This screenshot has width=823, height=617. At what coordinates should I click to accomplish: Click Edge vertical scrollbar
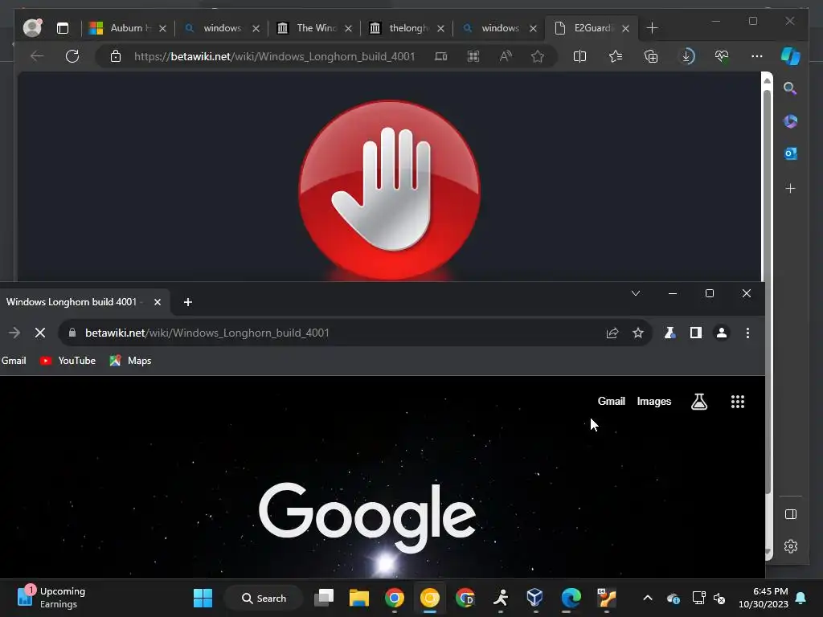tap(767, 291)
